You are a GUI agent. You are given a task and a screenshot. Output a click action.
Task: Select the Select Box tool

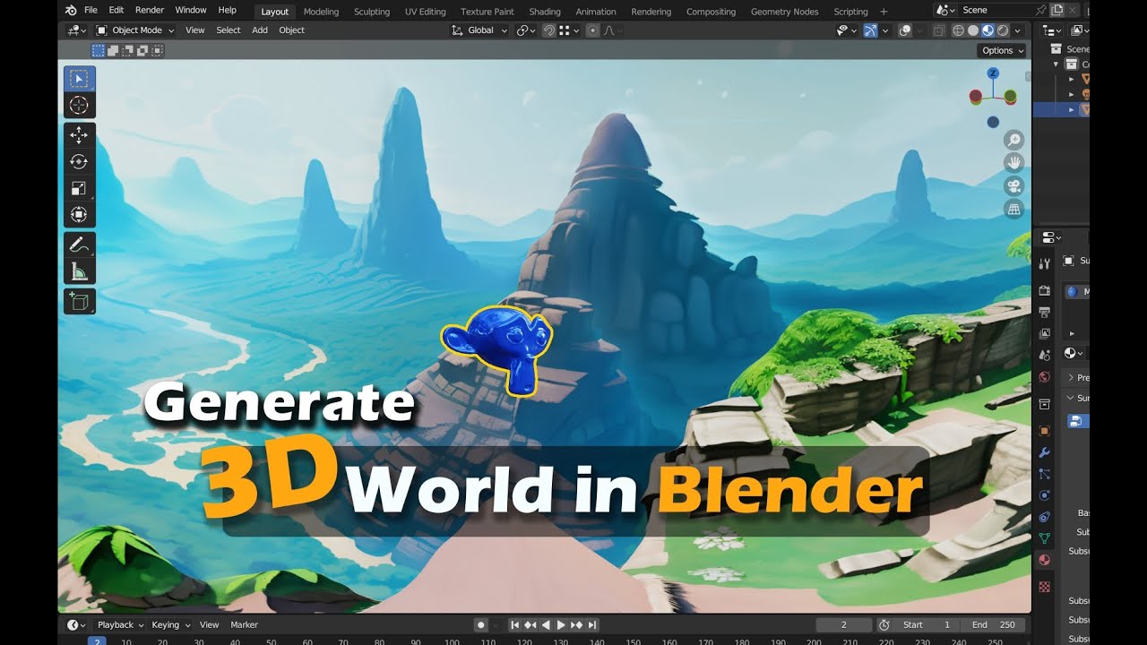pos(79,79)
